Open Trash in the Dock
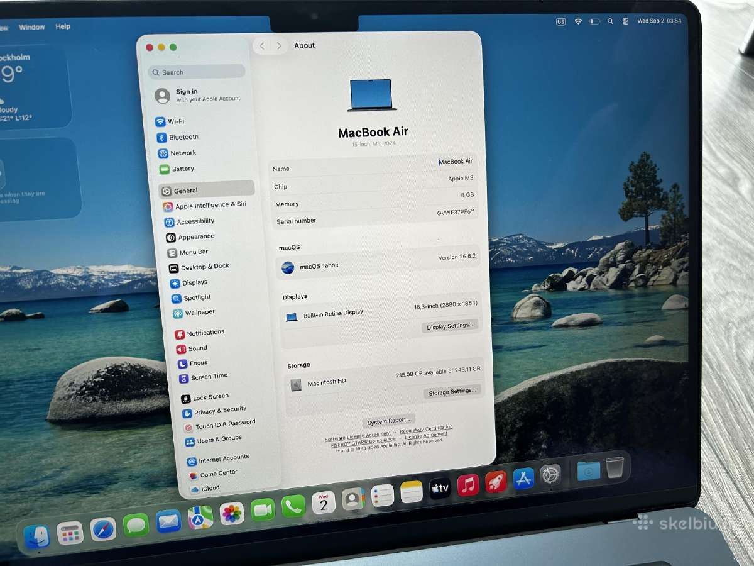This screenshot has height=566, width=754. (x=615, y=468)
